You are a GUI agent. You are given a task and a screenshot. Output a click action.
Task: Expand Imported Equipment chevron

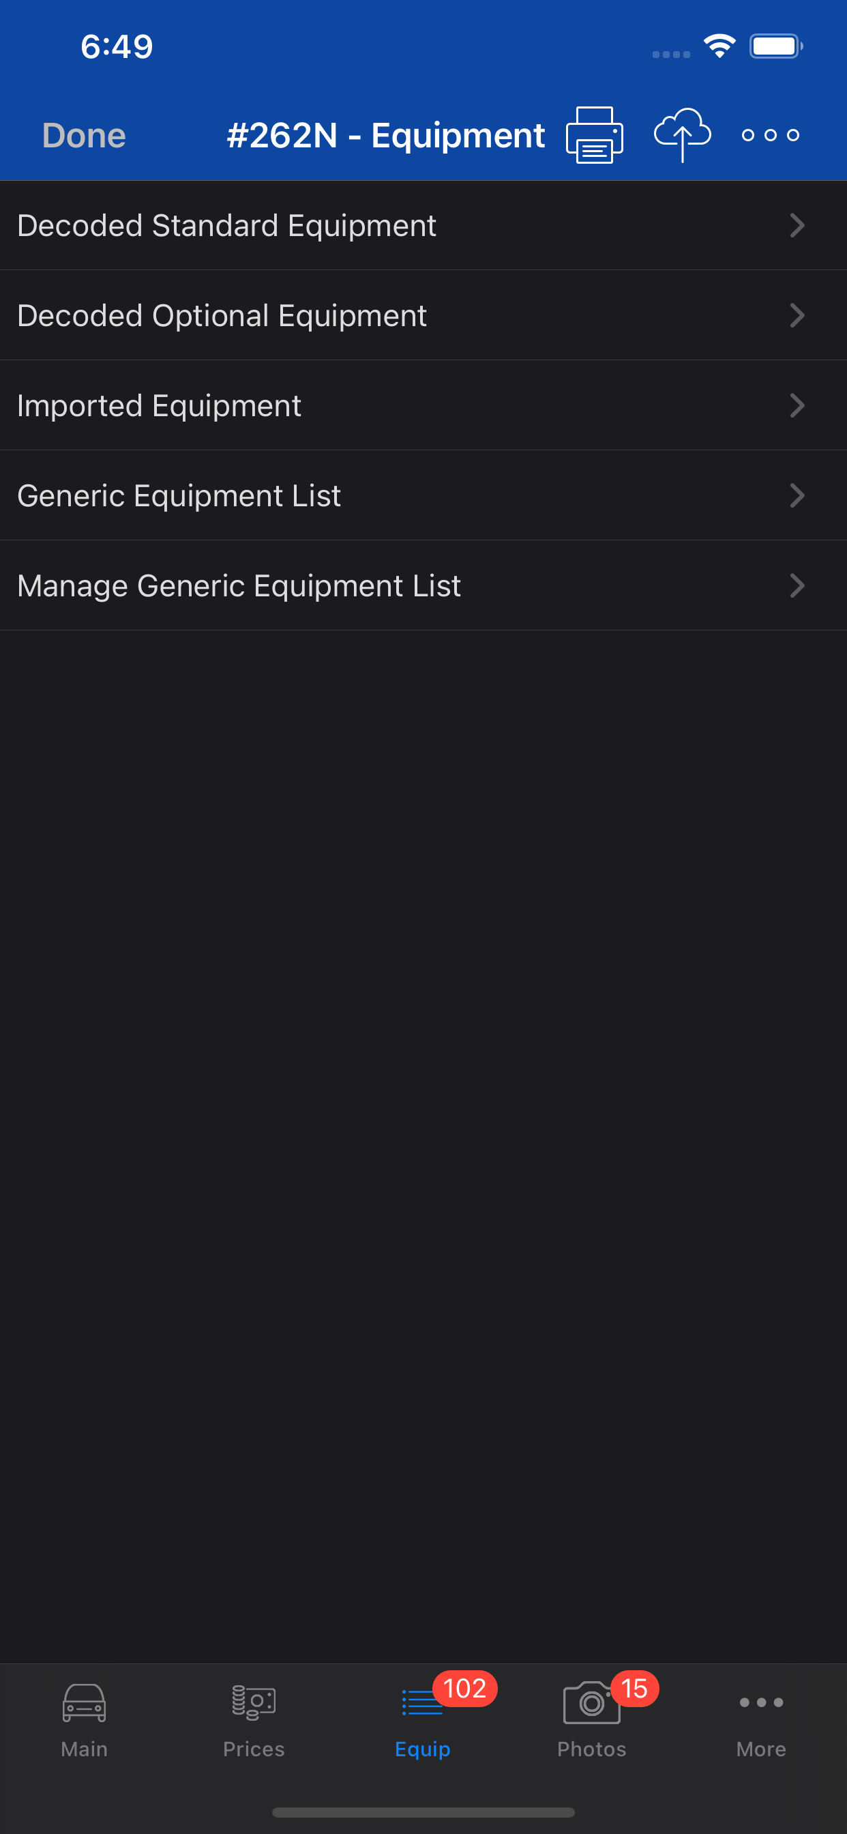[797, 406]
